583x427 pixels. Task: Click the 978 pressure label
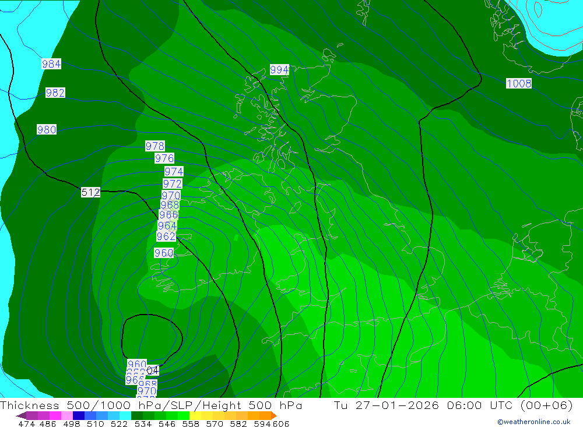[x=155, y=146]
